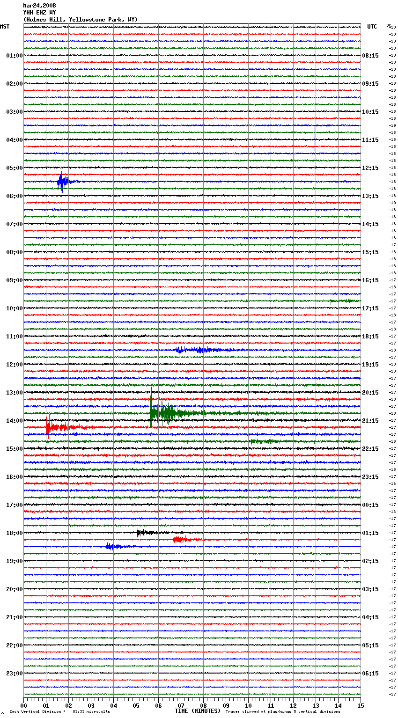This screenshot has width=398, height=718.
Task: Click minute label 06 on bottom axis
Action: coord(159,705)
